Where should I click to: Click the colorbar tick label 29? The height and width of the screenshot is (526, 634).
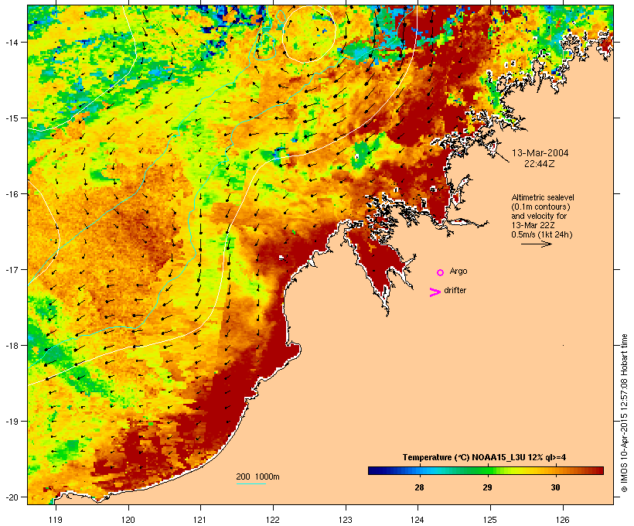[488, 487]
